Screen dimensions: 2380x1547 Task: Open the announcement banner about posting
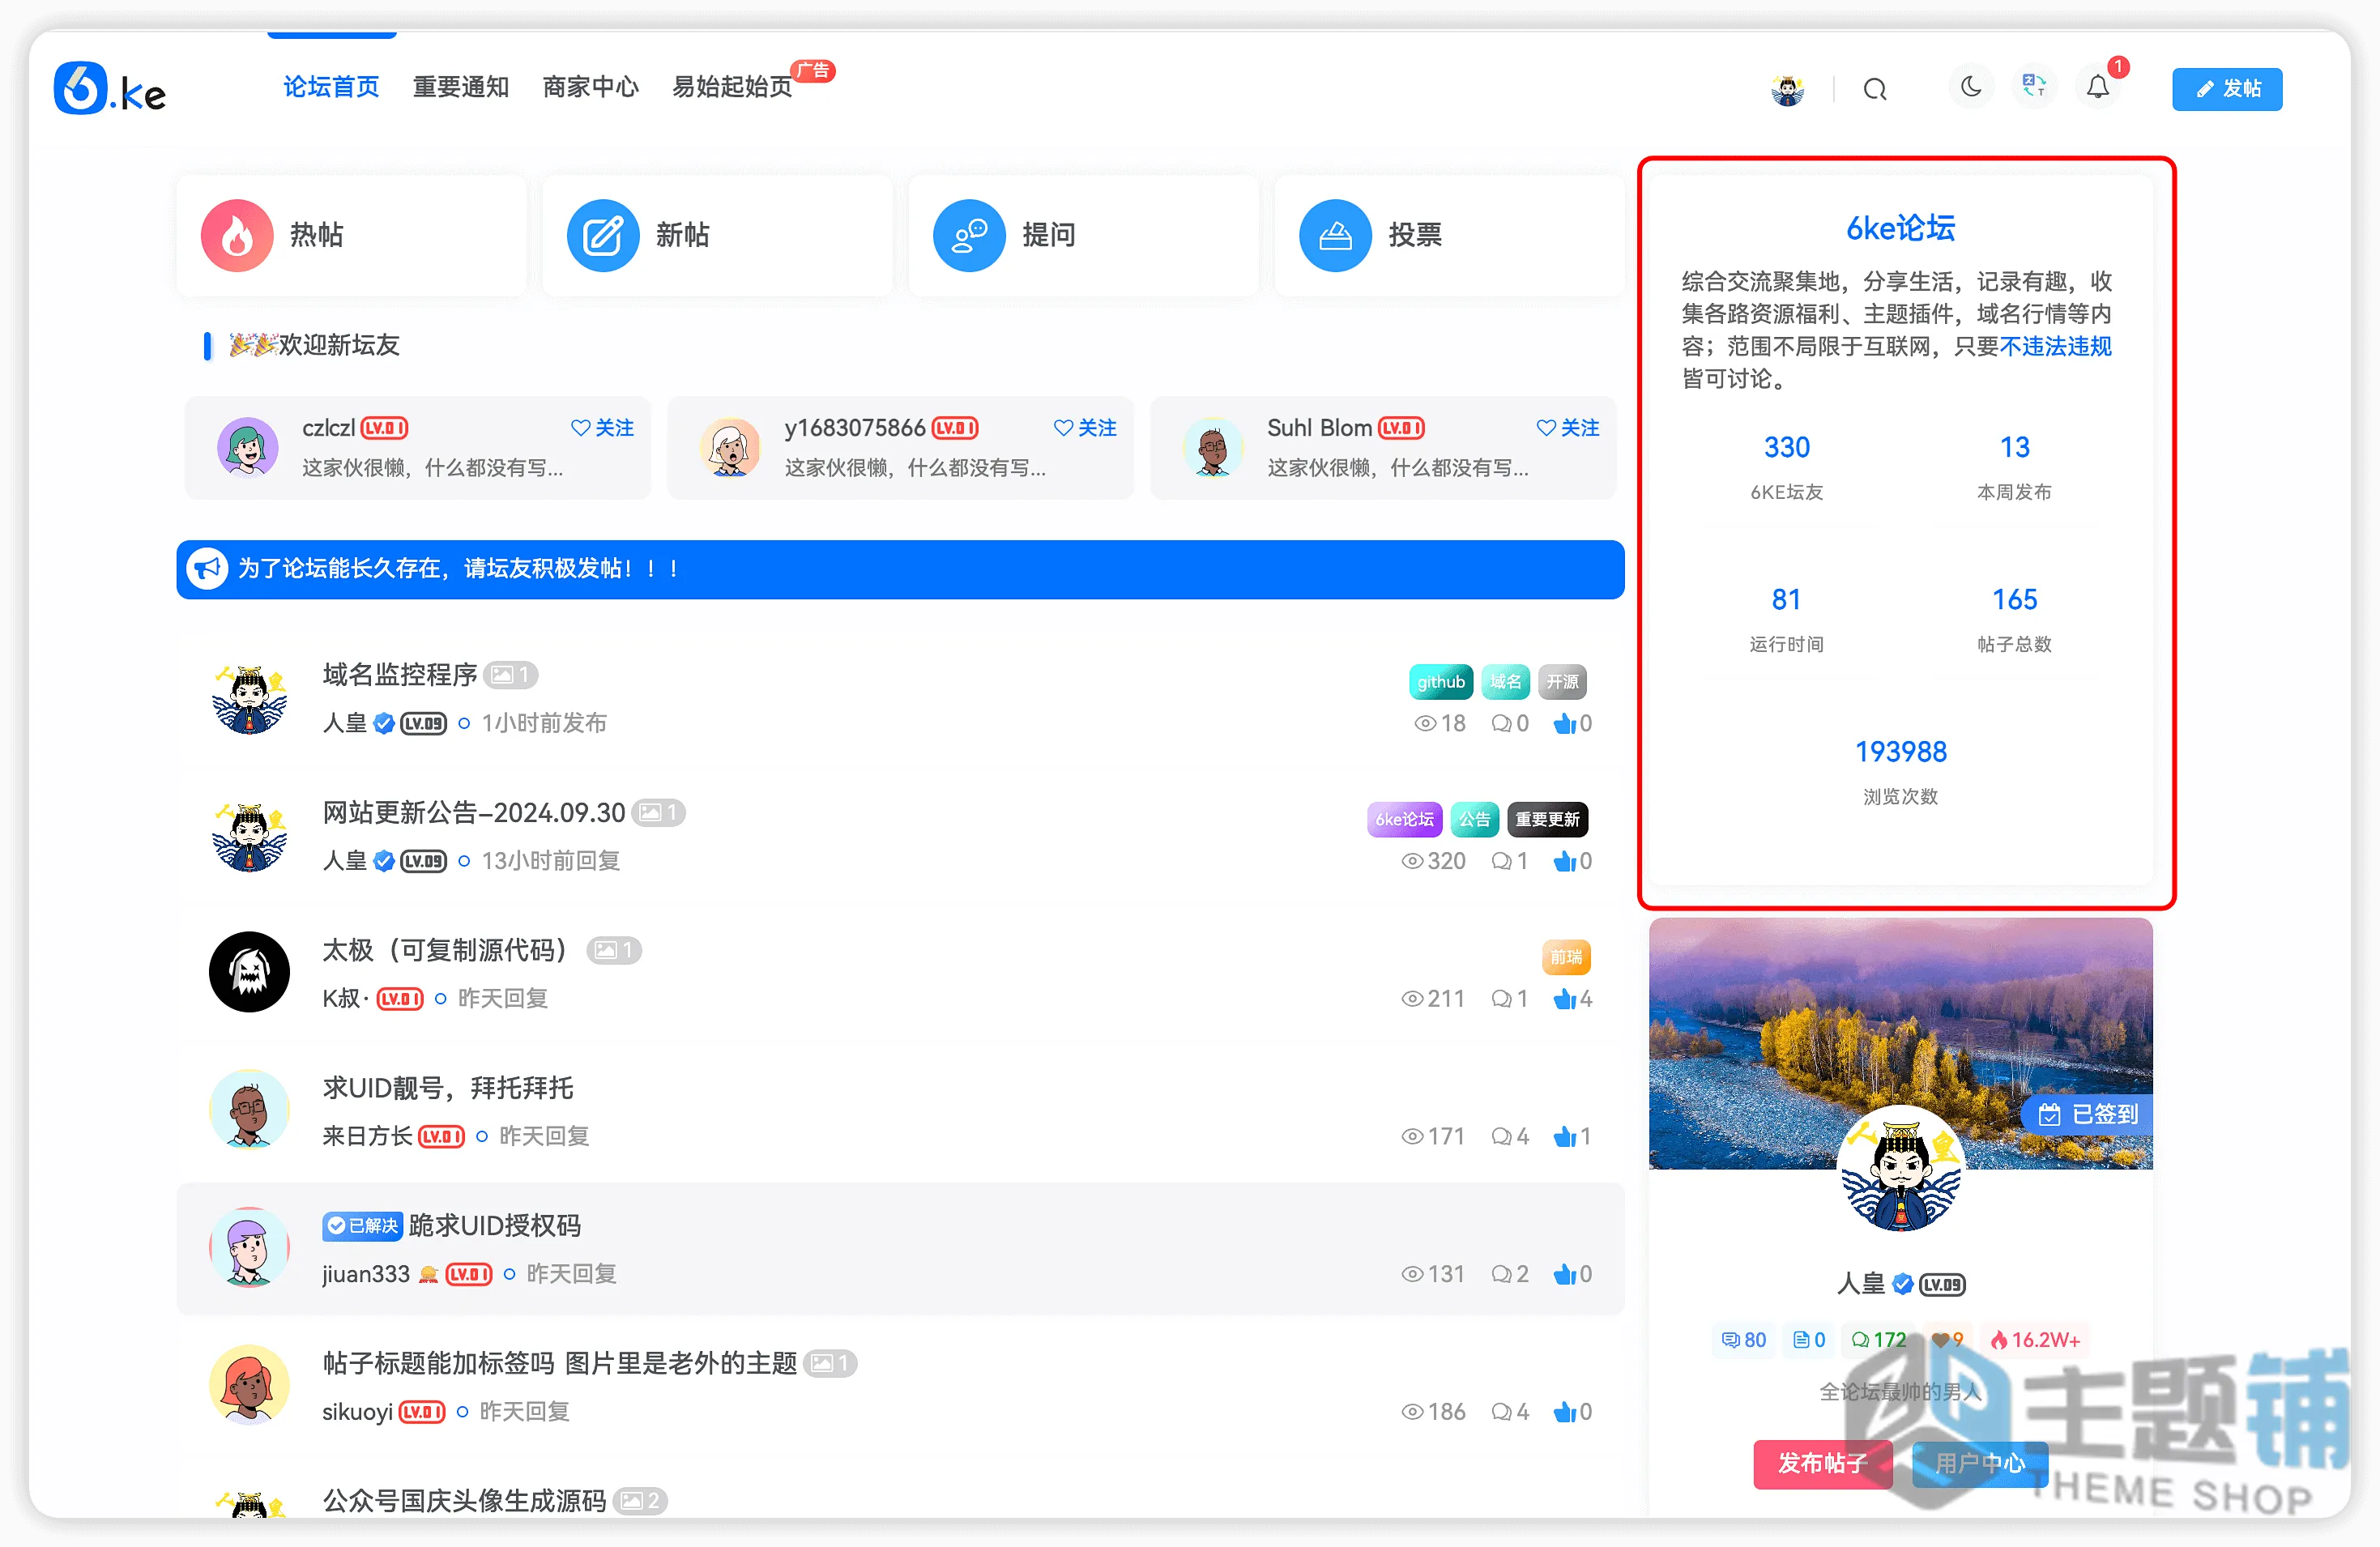pos(900,569)
